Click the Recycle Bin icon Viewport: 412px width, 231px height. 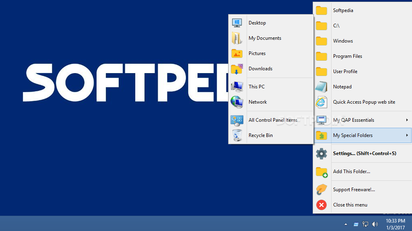coord(237,135)
